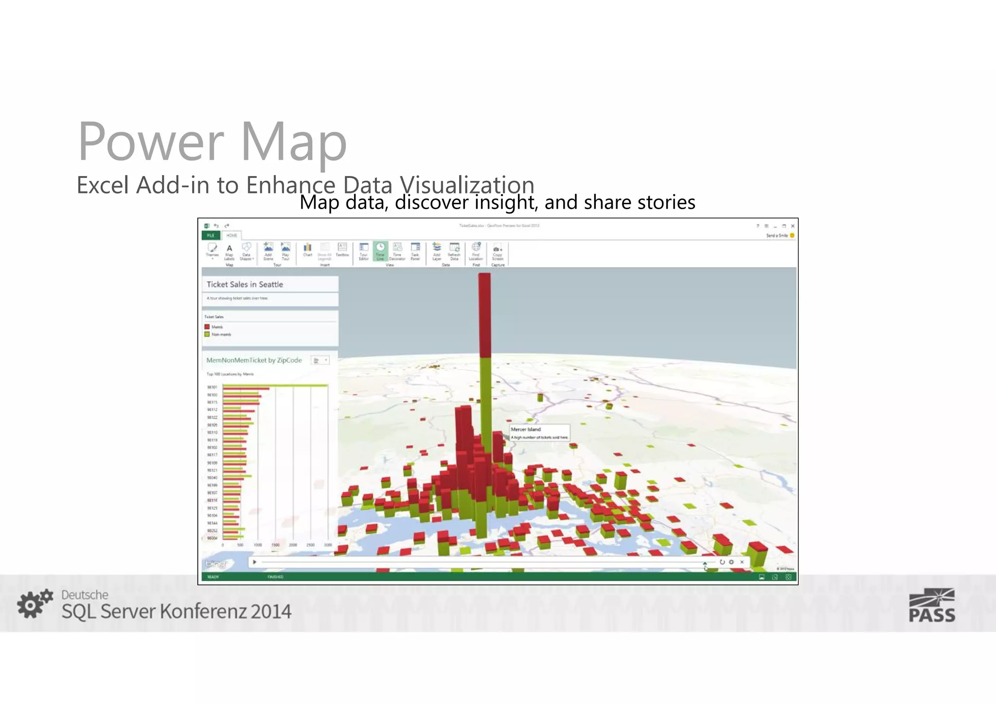This screenshot has height=704, width=996.
Task: Insert a Textbox from the ribbon
Action: pyautogui.click(x=342, y=250)
